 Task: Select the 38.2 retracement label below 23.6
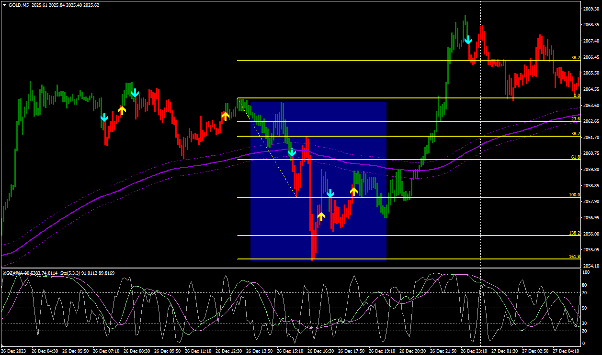pos(576,134)
